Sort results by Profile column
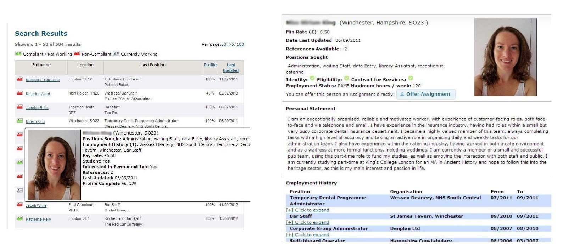 point(210,65)
